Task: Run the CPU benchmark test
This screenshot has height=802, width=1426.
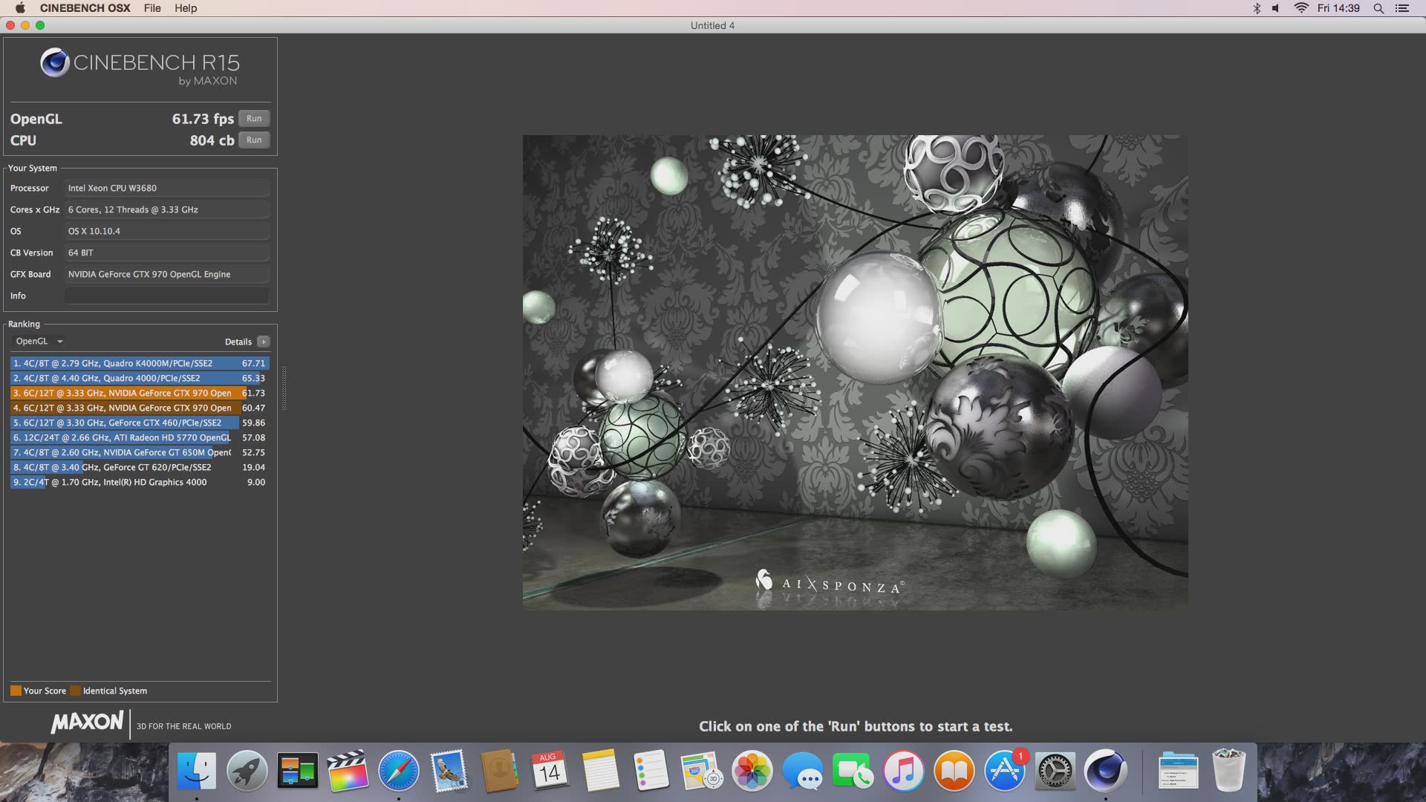Action: tap(254, 140)
